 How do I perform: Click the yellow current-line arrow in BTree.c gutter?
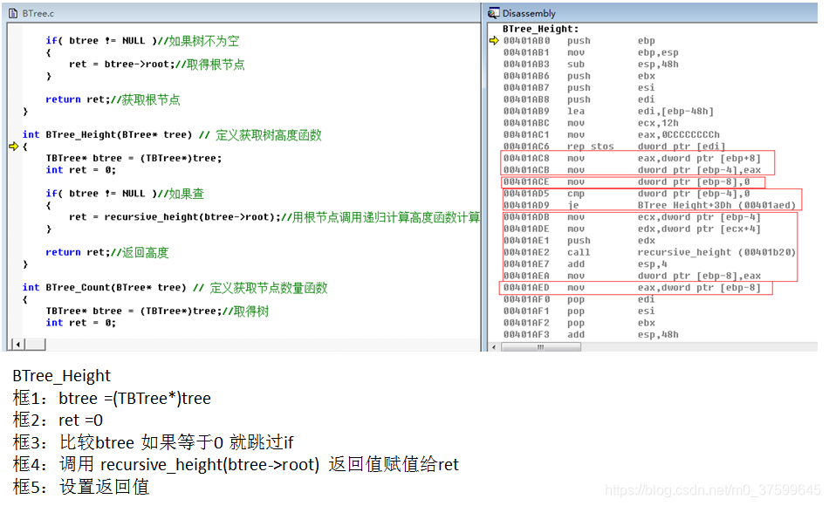pyautogui.click(x=14, y=147)
